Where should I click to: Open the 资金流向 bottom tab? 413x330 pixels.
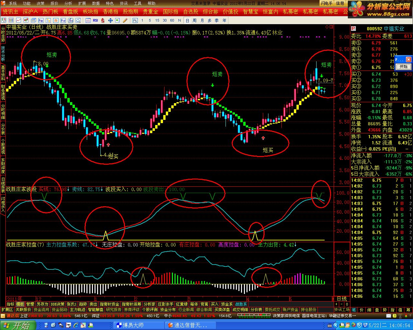coord(42,310)
